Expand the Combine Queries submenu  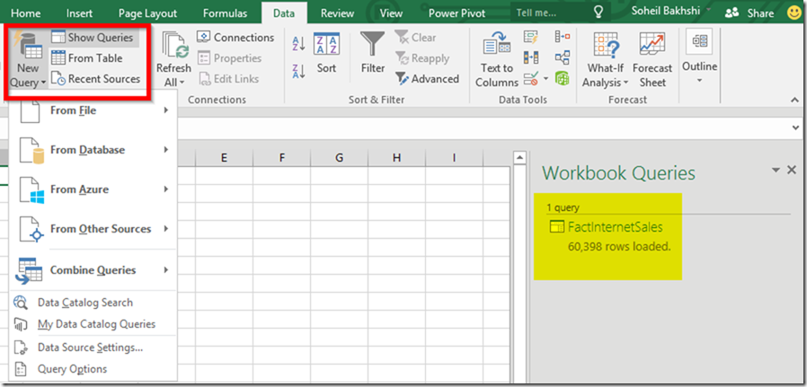pyautogui.click(x=93, y=270)
